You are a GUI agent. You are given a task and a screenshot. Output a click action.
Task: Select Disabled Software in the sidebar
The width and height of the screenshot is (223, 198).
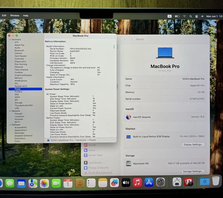point(24,136)
